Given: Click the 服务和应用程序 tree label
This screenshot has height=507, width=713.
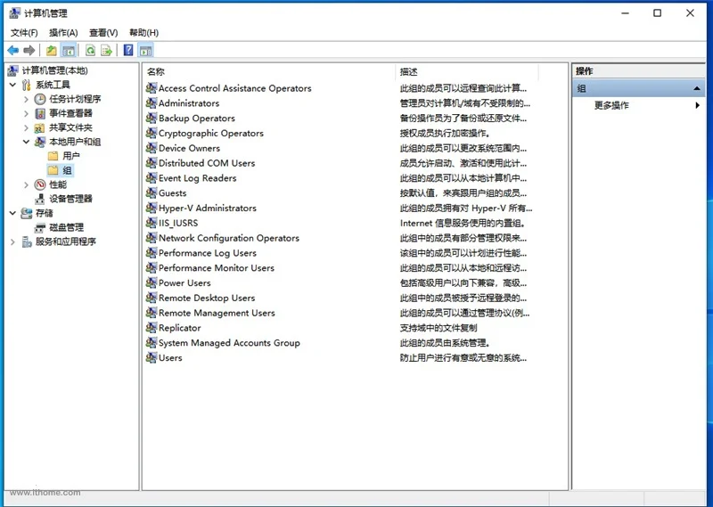Looking at the screenshot, I should (x=65, y=241).
